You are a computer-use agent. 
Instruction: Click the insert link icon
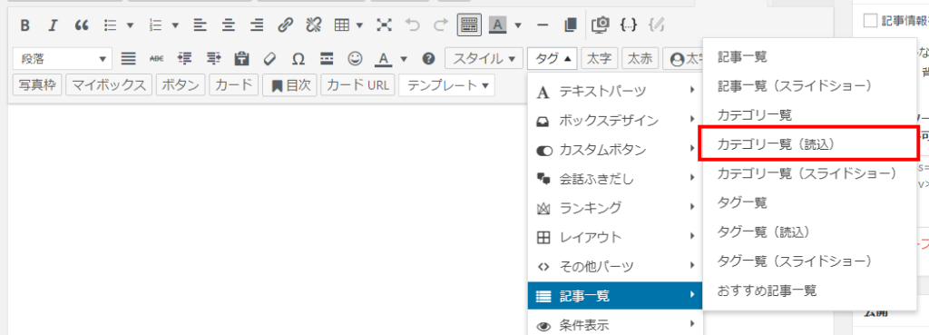tap(285, 25)
